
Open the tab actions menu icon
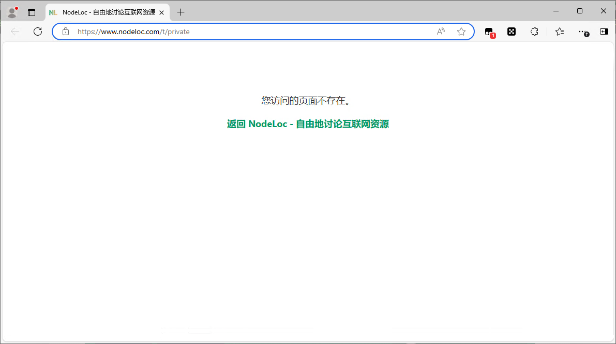pos(32,12)
